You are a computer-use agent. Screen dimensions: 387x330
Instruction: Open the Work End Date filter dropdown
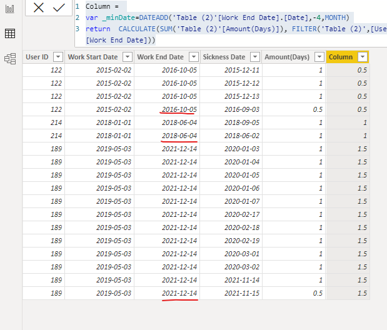pos(194,57)
